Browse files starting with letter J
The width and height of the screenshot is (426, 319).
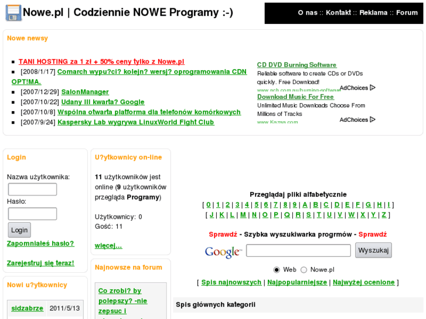pyautogui.click(x=212, y=215)
